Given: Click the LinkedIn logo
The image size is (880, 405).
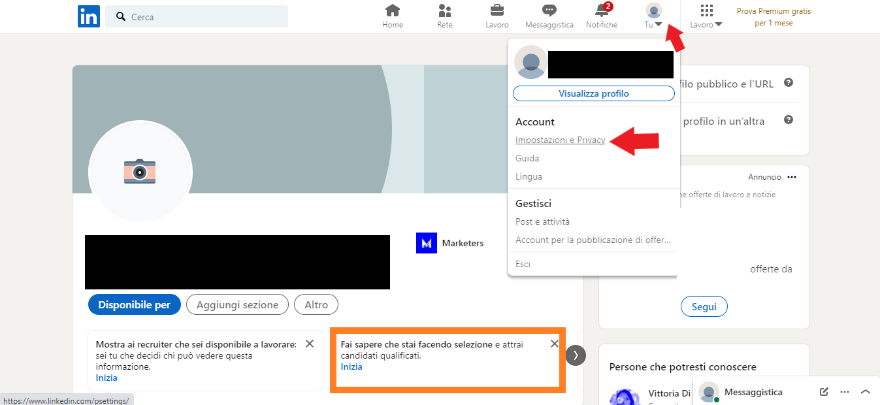Looking at the screenshot, I should tap(88, 16).
